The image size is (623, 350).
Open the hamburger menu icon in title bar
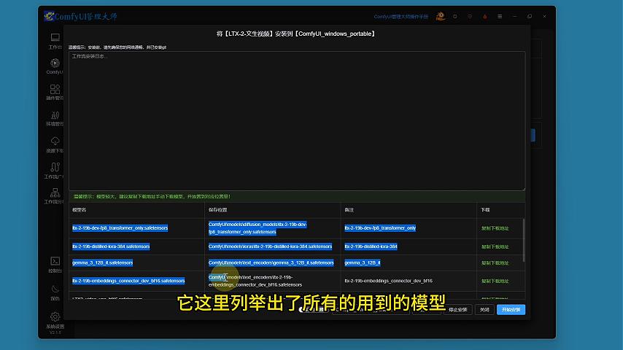[500, 16]
